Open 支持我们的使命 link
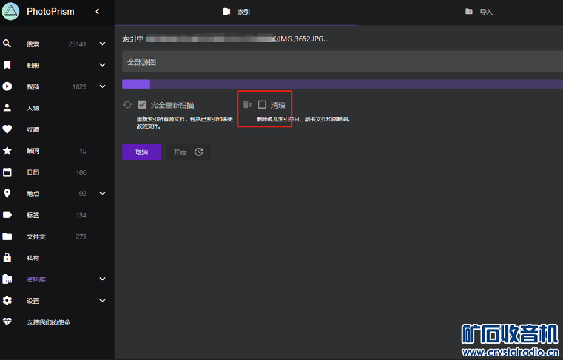This screenshot has width=563, height=360. click(x=49, y=322)
